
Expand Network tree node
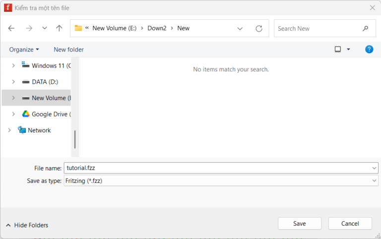9,130
